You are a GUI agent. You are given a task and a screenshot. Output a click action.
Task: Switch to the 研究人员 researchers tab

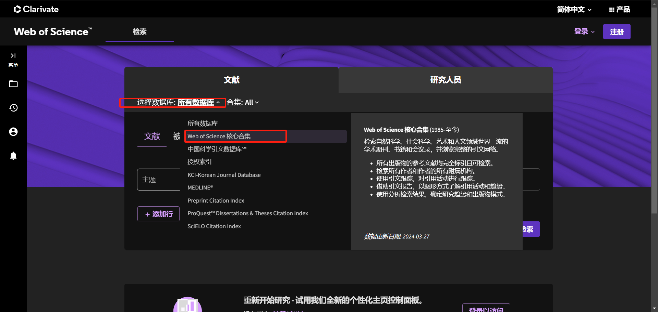click(x=446, y=80)
